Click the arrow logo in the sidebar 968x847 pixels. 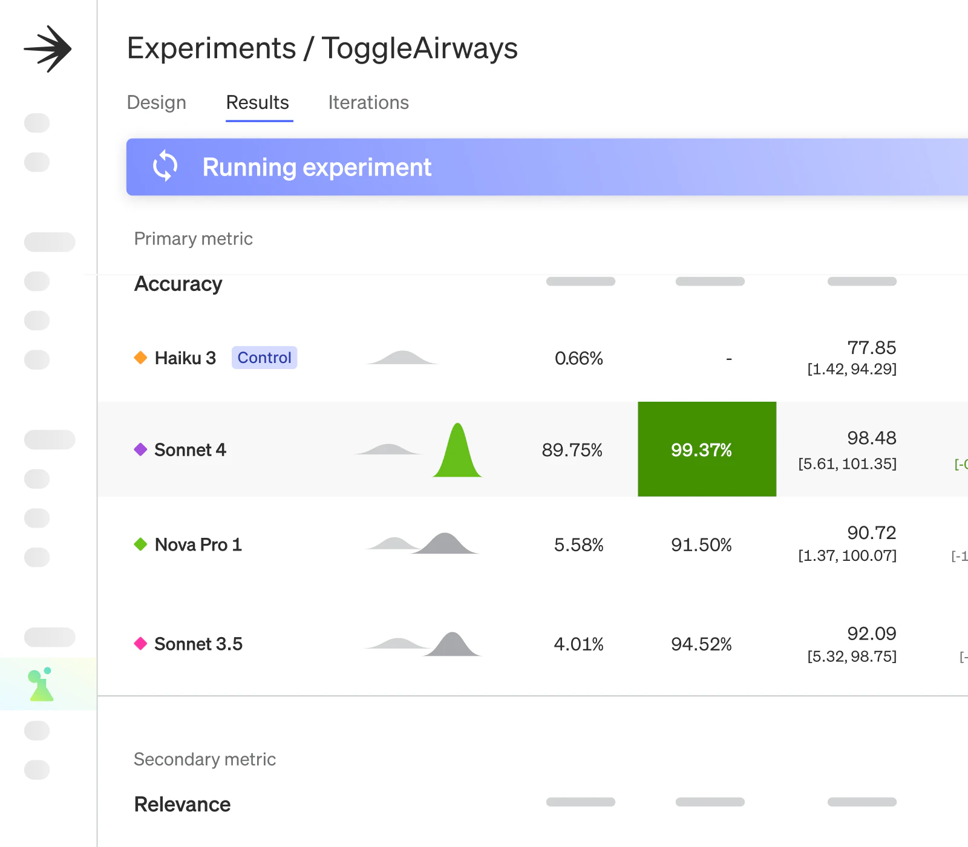pyautogui.click(x=48, y=49)
